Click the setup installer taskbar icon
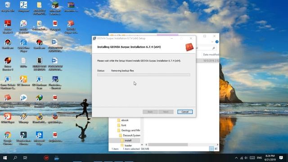288x162 pixels. (57, 158)
